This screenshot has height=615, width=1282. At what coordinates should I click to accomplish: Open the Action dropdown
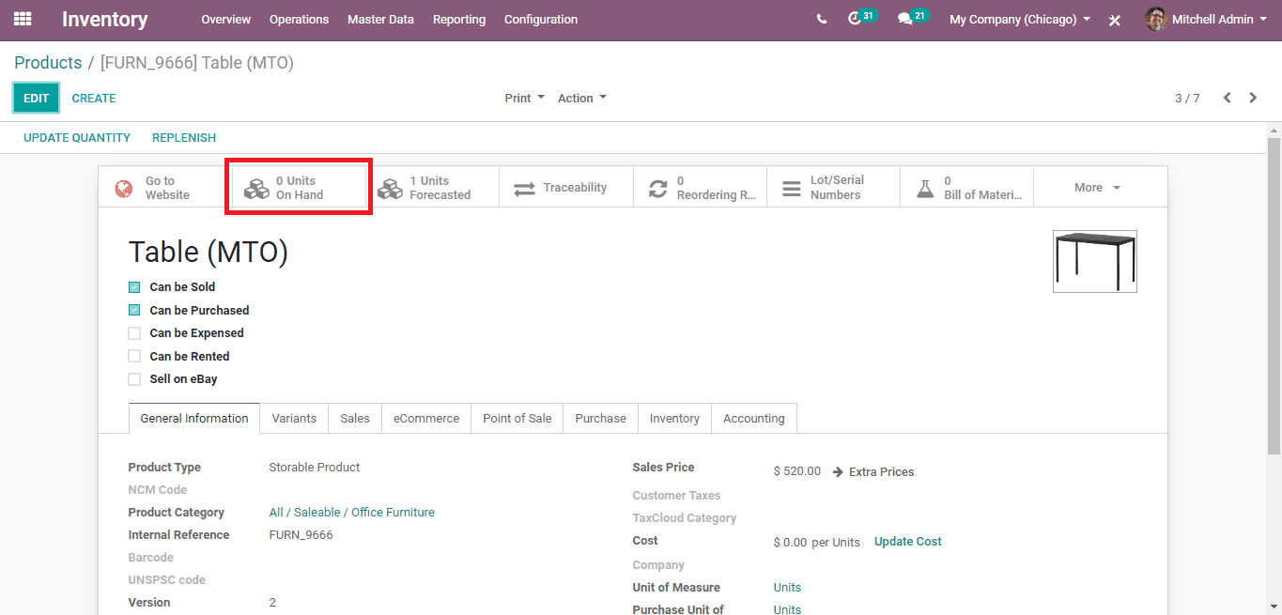[x=582, y=98]
